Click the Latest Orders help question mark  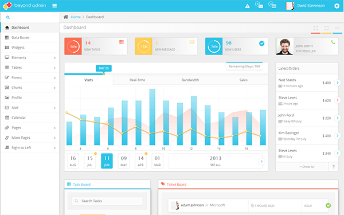point(334,167)
